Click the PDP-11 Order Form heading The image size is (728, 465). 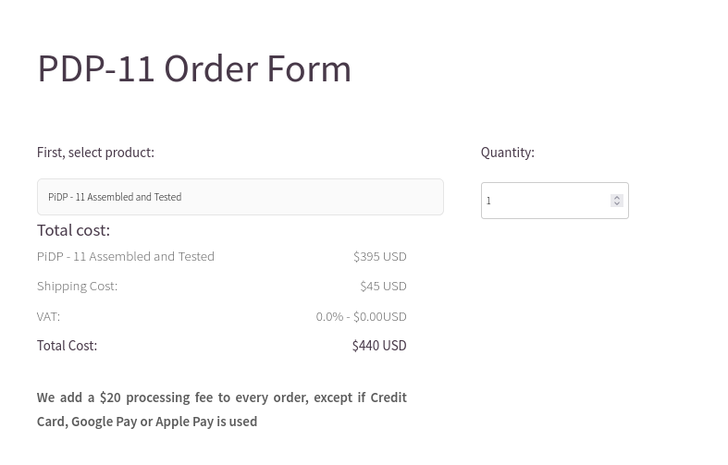coord(194,68)
